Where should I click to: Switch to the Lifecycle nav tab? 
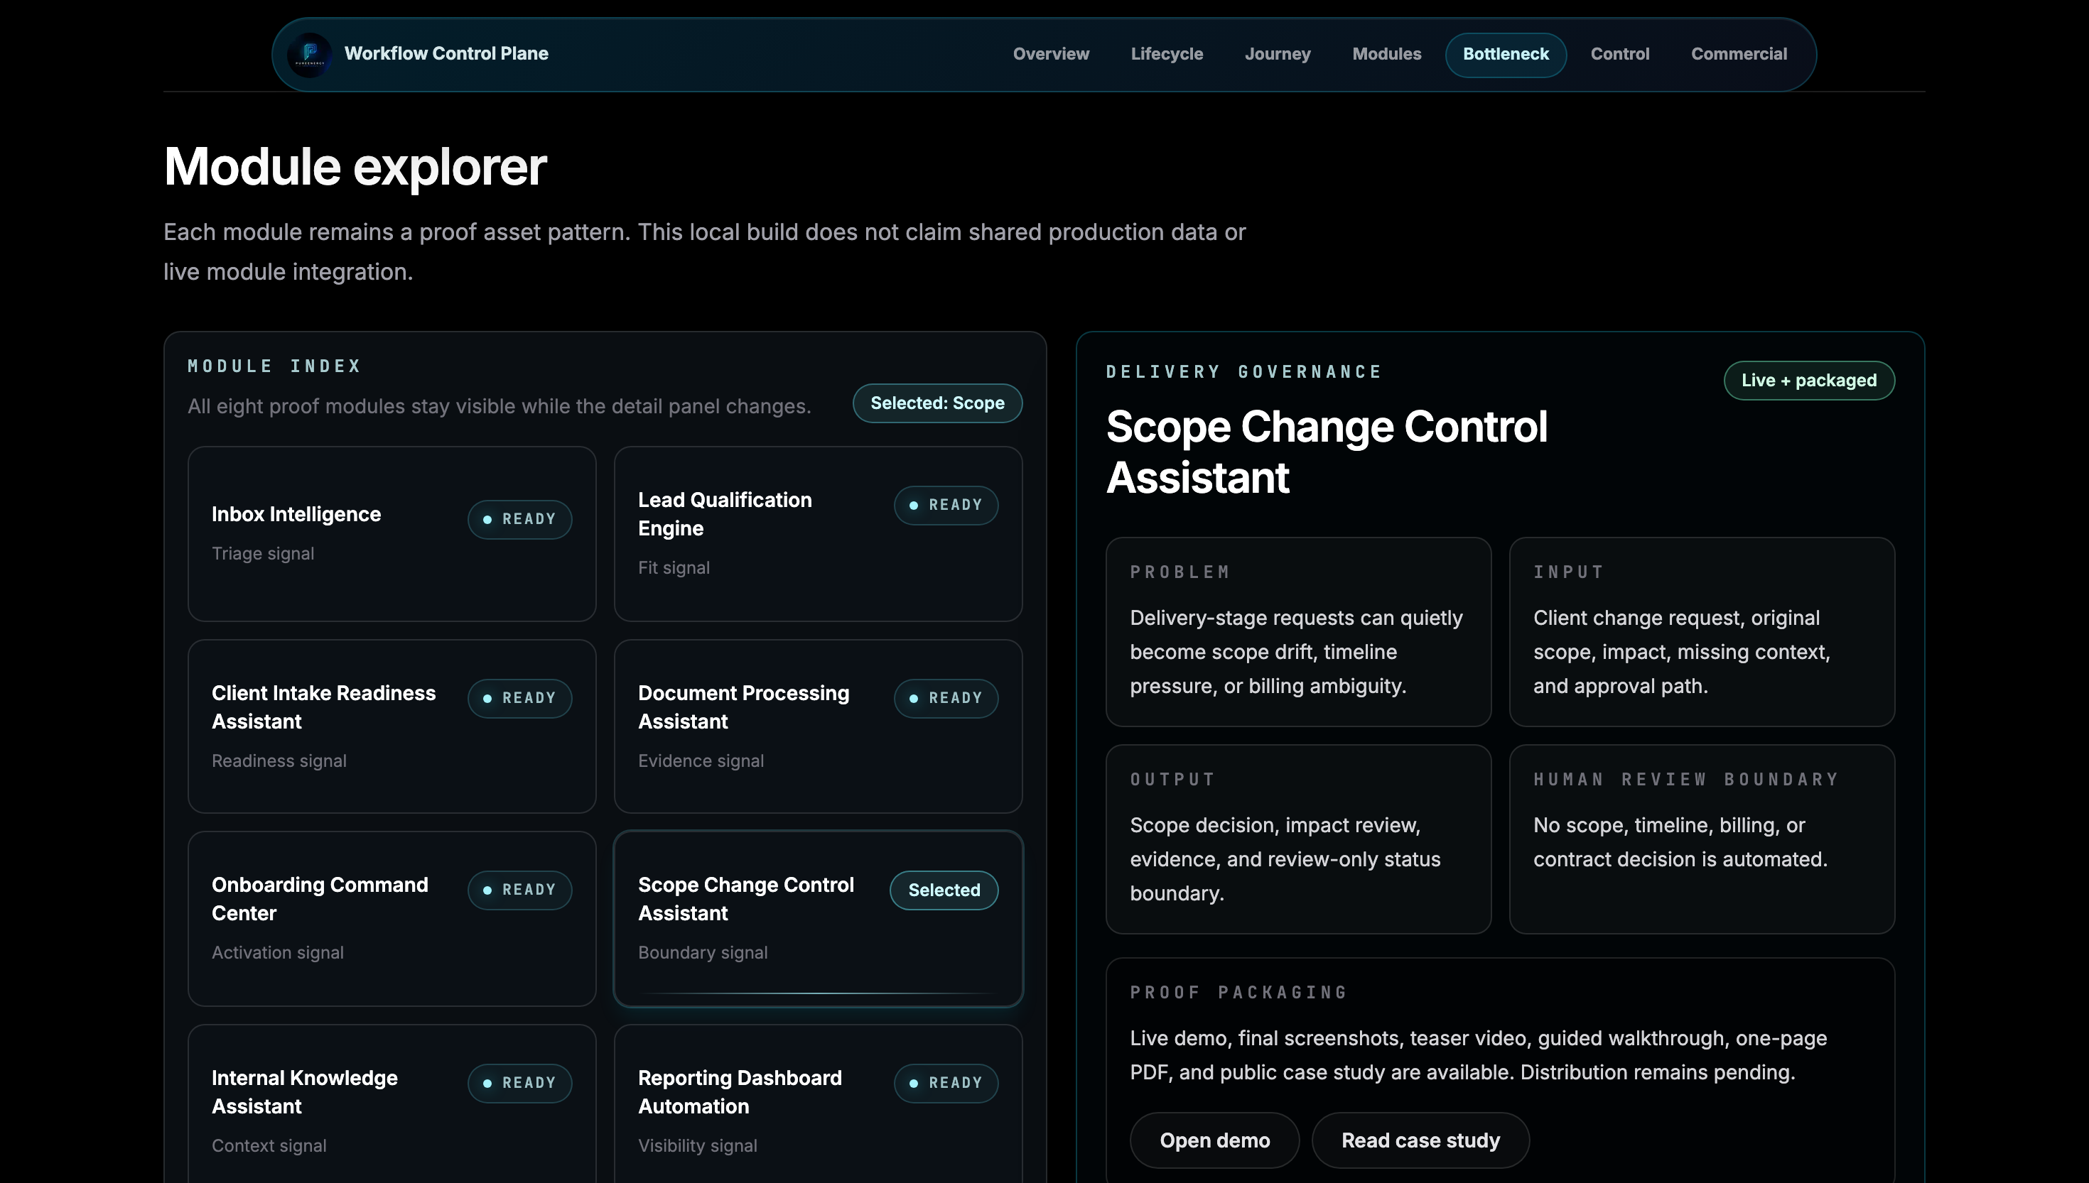[x=1167, y=55]
